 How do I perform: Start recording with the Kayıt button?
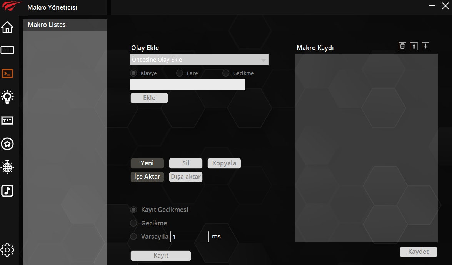pos(160,256)
